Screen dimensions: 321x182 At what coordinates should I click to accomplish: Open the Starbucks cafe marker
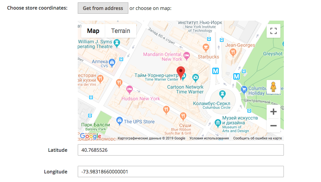(206, 48)
